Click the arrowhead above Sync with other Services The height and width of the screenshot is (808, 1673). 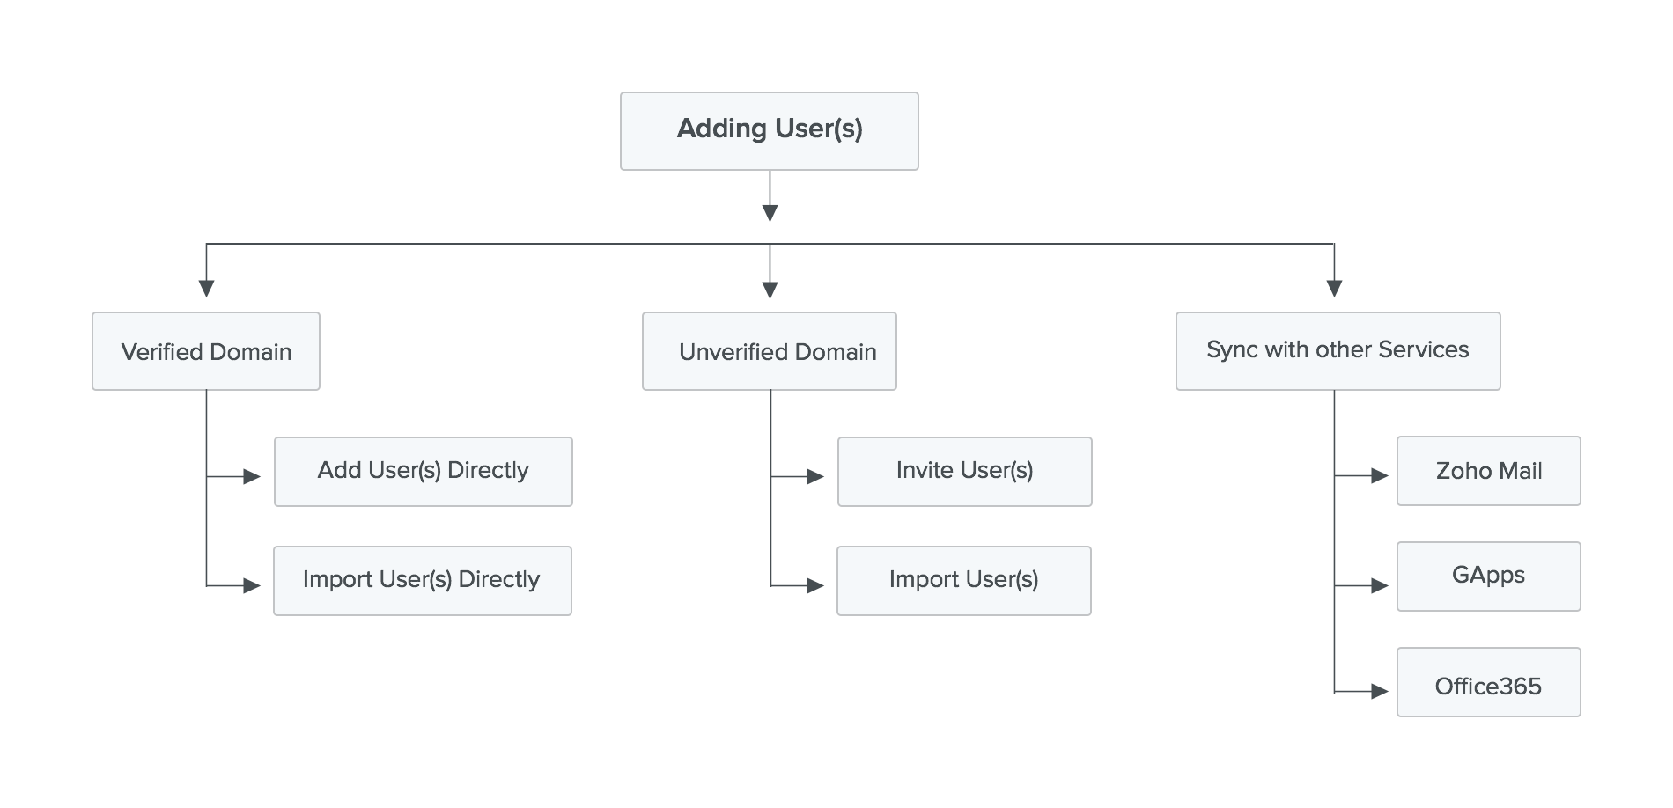click(1334, 289)
